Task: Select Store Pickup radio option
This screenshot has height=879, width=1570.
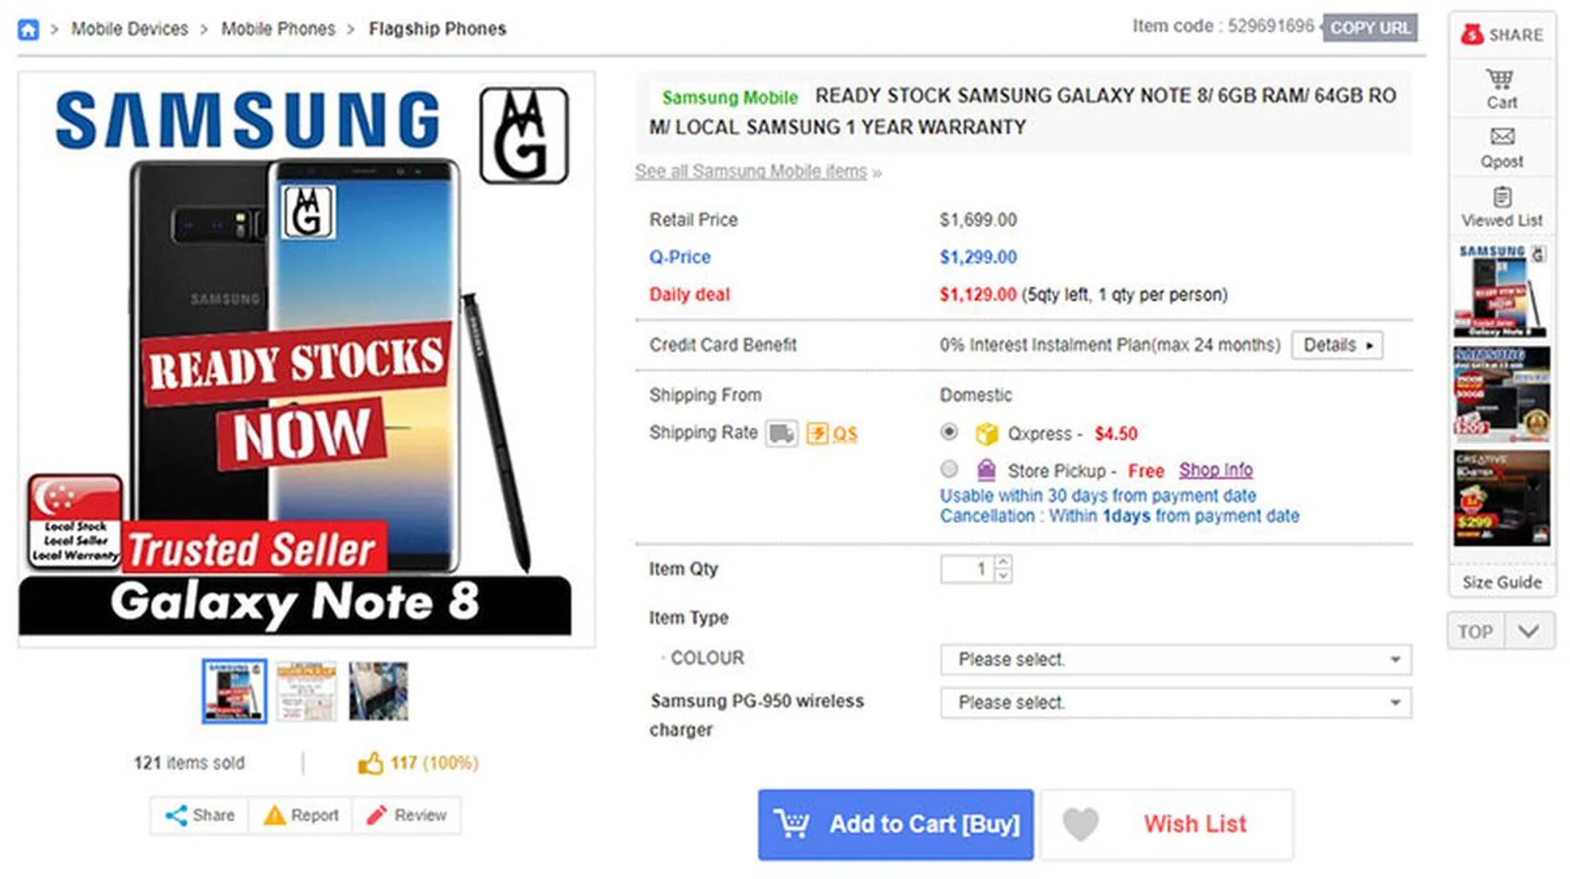Action: coord(949,469)
